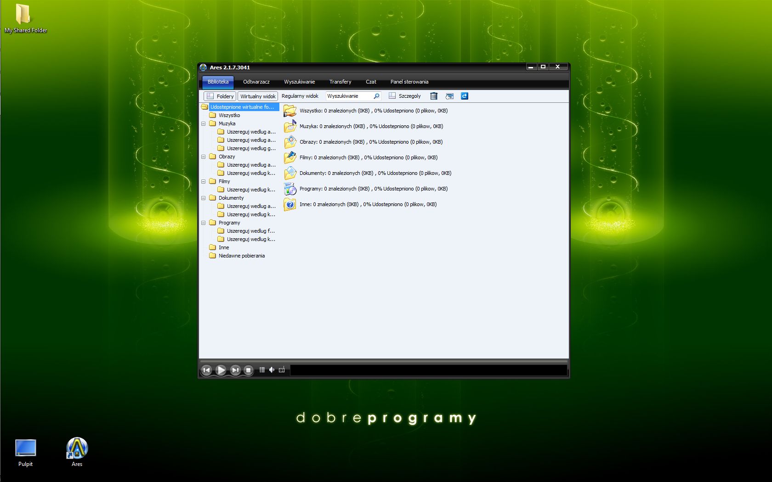Click the black player display area
The height and width of the screenshot is (482, 772).
pyautogui.click(x=429, y=370)
